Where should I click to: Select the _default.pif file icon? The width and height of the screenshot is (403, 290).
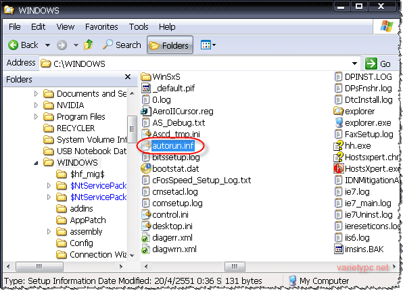pyautogui.click(x=146, y=88)
